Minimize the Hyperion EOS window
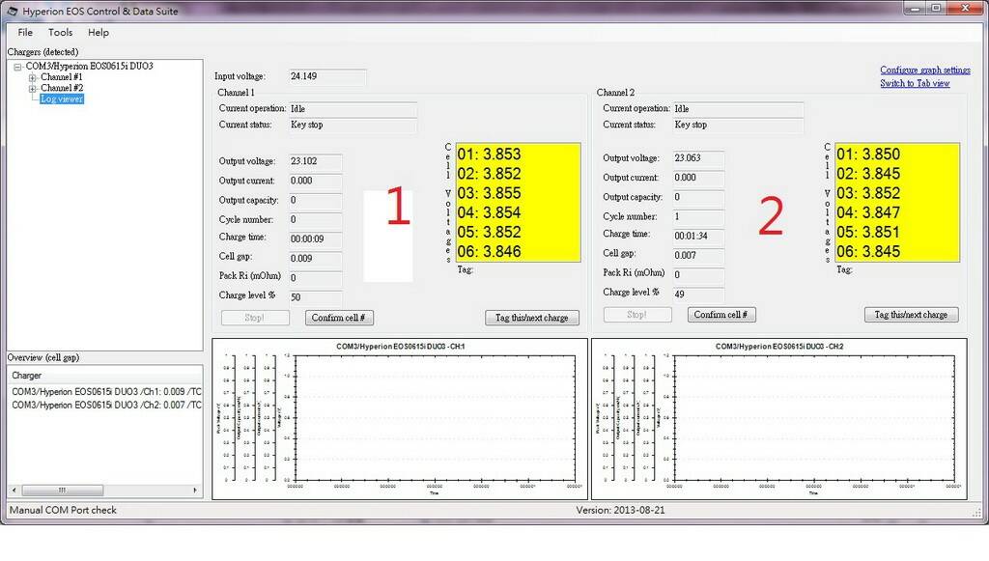Image resolution: width=989 pixels, height=561 pixels. coord(916,8)
